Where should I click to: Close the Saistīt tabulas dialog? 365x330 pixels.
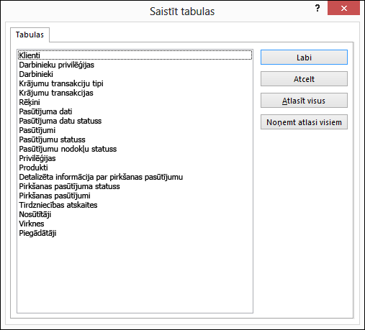pos(343,9)
